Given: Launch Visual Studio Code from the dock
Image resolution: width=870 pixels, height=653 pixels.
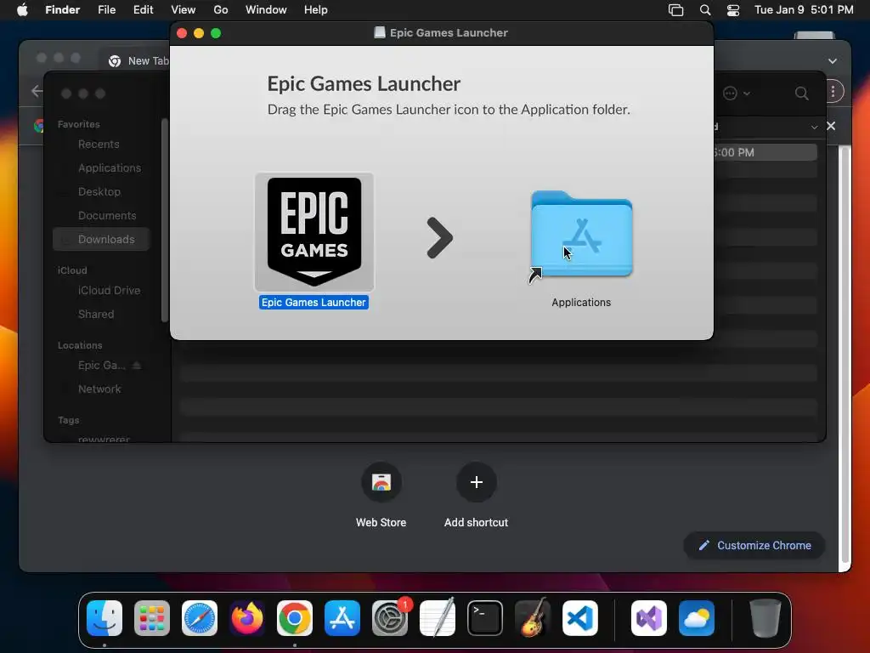Looking at the screenshot, I should (x=579, y=618).
